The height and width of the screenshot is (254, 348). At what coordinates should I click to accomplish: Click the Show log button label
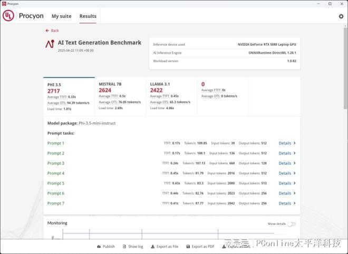(x=136, y=247)
